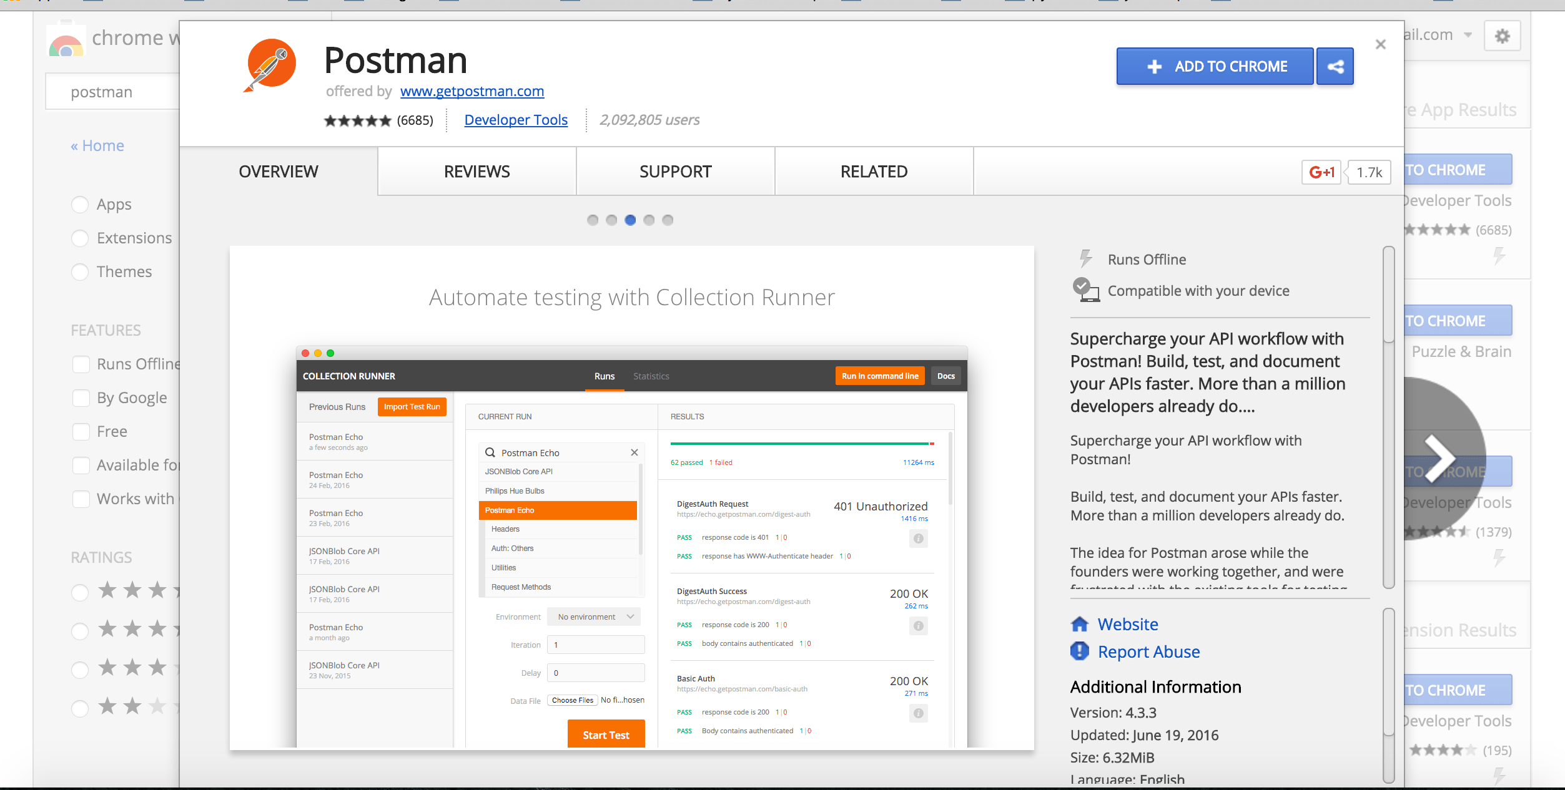Select the third active slideshow dot
1565x790 pixels.
click(x=630, y=220)
